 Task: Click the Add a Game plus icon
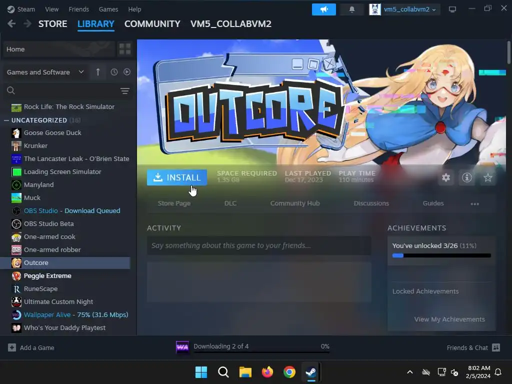pos(12,347)
